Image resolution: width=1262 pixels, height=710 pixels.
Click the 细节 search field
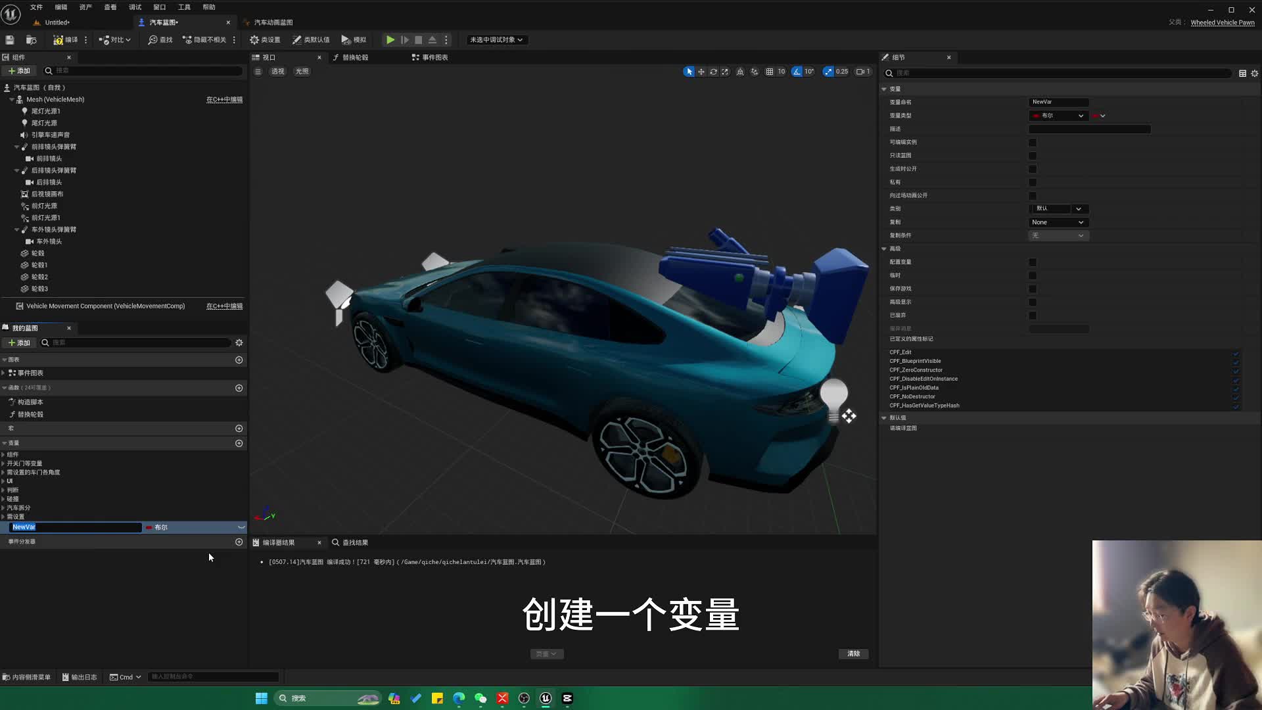point(1058,74)
